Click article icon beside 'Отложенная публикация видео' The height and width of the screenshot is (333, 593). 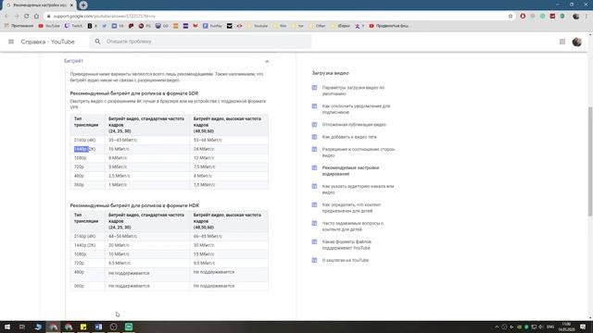[314, 125]
